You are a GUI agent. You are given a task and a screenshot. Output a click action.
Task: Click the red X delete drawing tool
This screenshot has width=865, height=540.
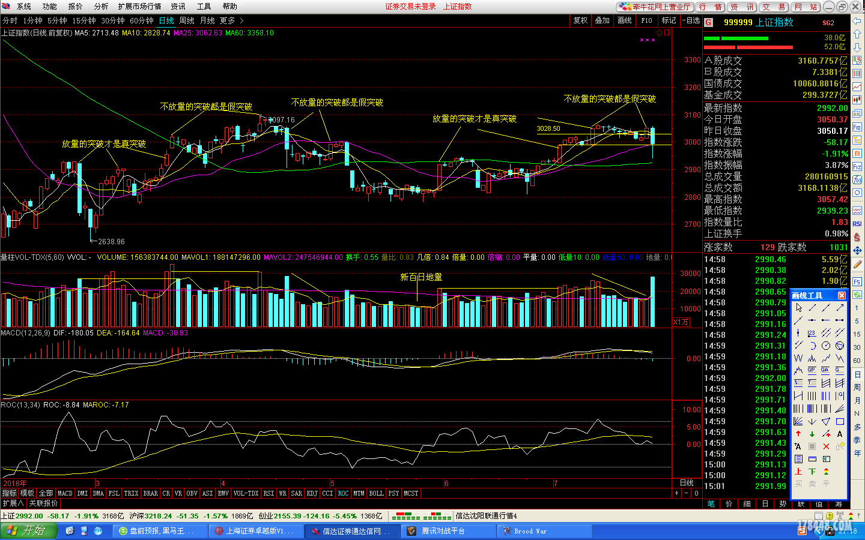pos(826,446)
